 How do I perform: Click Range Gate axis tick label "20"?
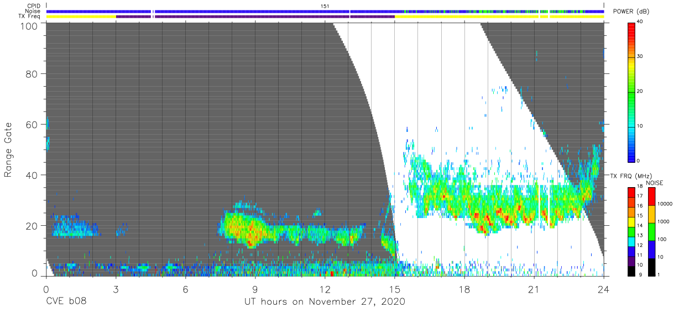32,226
